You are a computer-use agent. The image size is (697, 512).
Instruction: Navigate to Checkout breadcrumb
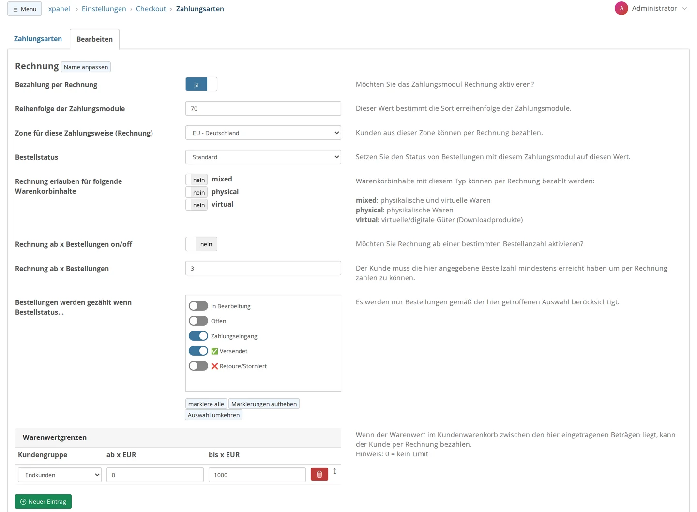(151, 9)
